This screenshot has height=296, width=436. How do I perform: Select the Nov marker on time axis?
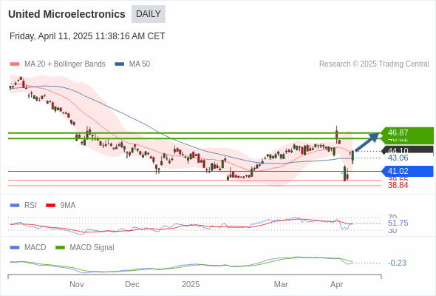click(x=76, y=284)
